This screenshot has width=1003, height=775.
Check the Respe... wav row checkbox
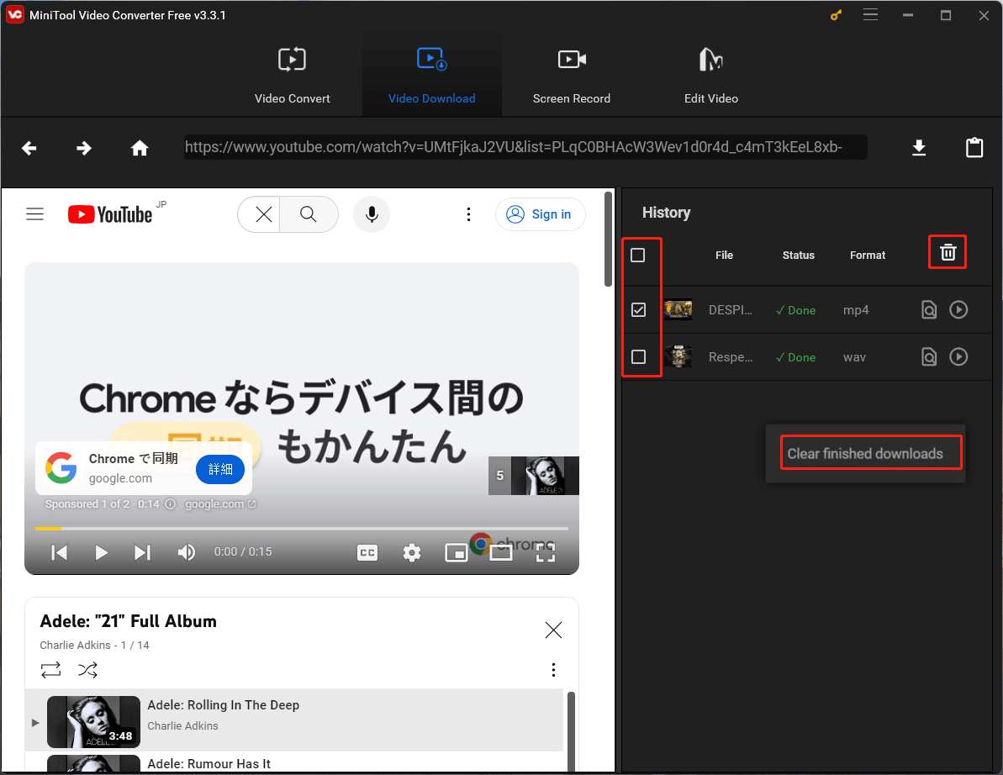coord(638,356)
